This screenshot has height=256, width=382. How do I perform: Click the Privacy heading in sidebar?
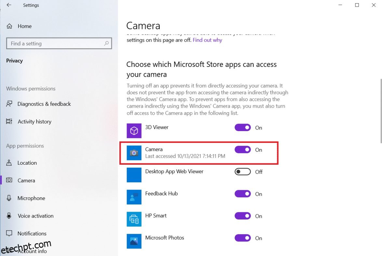(14, 61)
